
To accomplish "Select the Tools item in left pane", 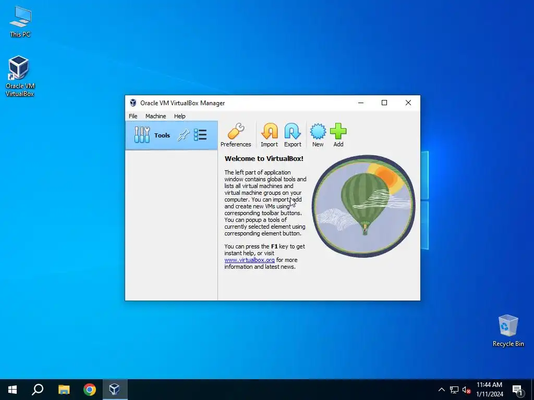I will click(x=171, y=135).
